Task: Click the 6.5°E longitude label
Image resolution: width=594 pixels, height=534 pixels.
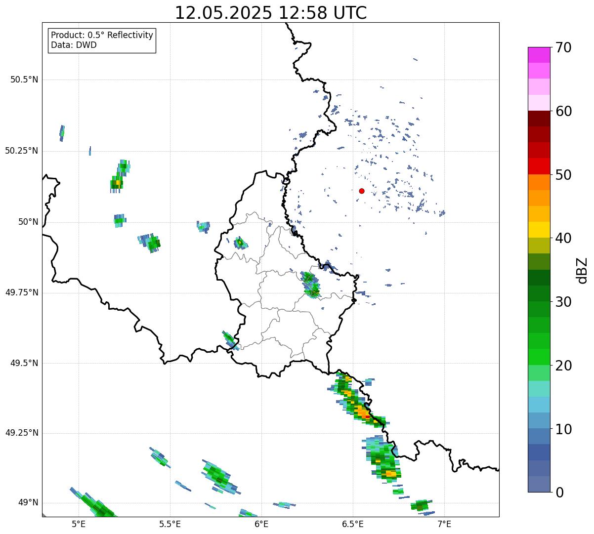Action: coord(353,524)
